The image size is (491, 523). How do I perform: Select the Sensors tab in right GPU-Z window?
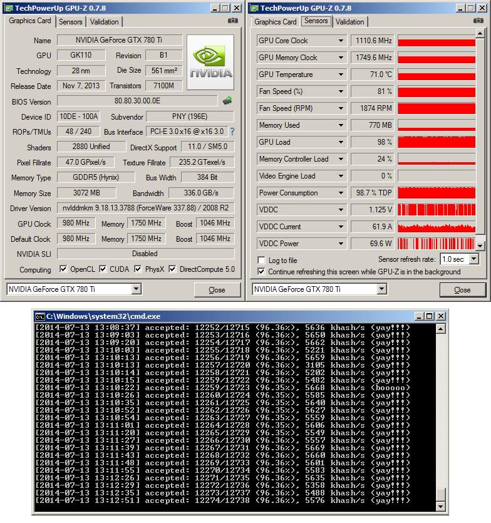tap(316, 21)
